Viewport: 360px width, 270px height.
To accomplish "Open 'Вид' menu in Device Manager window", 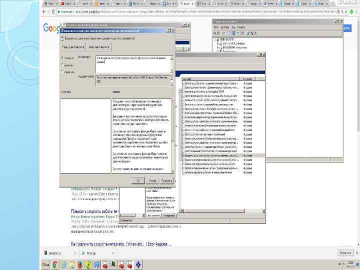I will [x=233, y=27].
